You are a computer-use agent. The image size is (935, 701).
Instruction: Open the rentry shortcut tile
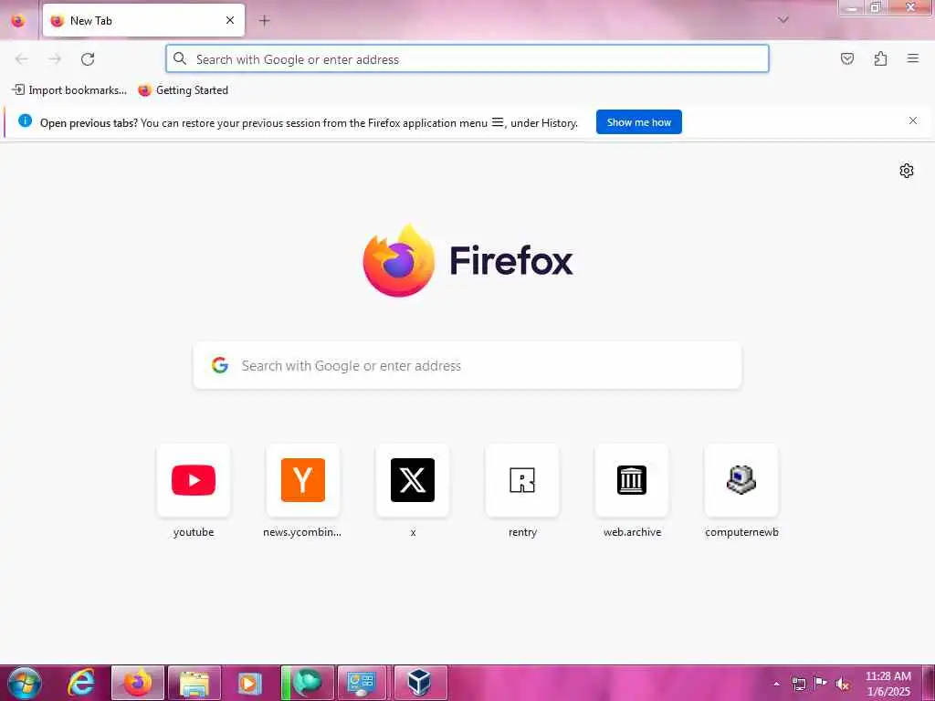coord(522,480)
